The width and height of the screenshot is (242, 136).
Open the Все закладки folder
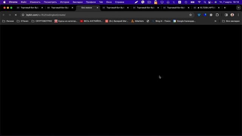click(x=231, y=21)
